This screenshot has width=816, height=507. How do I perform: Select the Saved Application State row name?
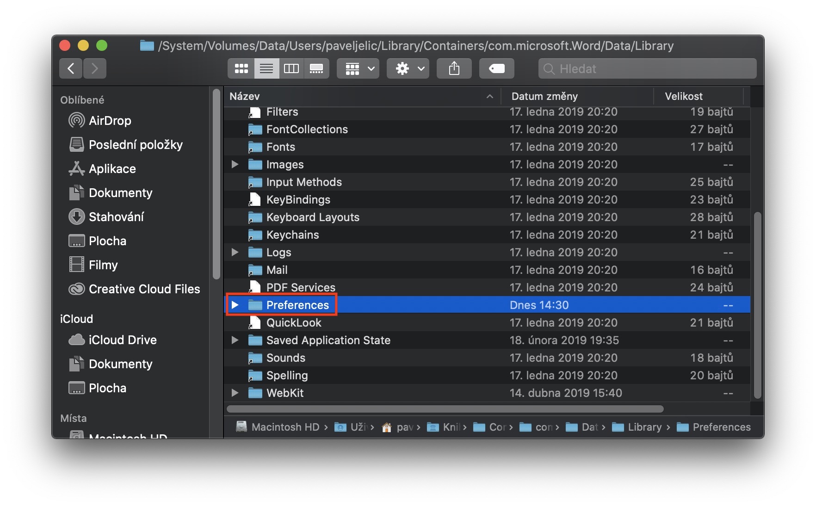click(x=328, y=340)
